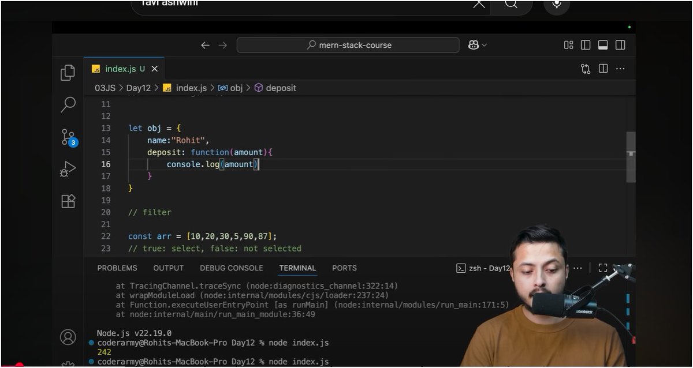Click the name:"Rohit" line

(x=178, y=140)
